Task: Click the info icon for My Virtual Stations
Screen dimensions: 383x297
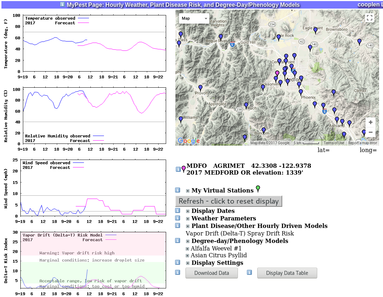Action: pos(178,190)
